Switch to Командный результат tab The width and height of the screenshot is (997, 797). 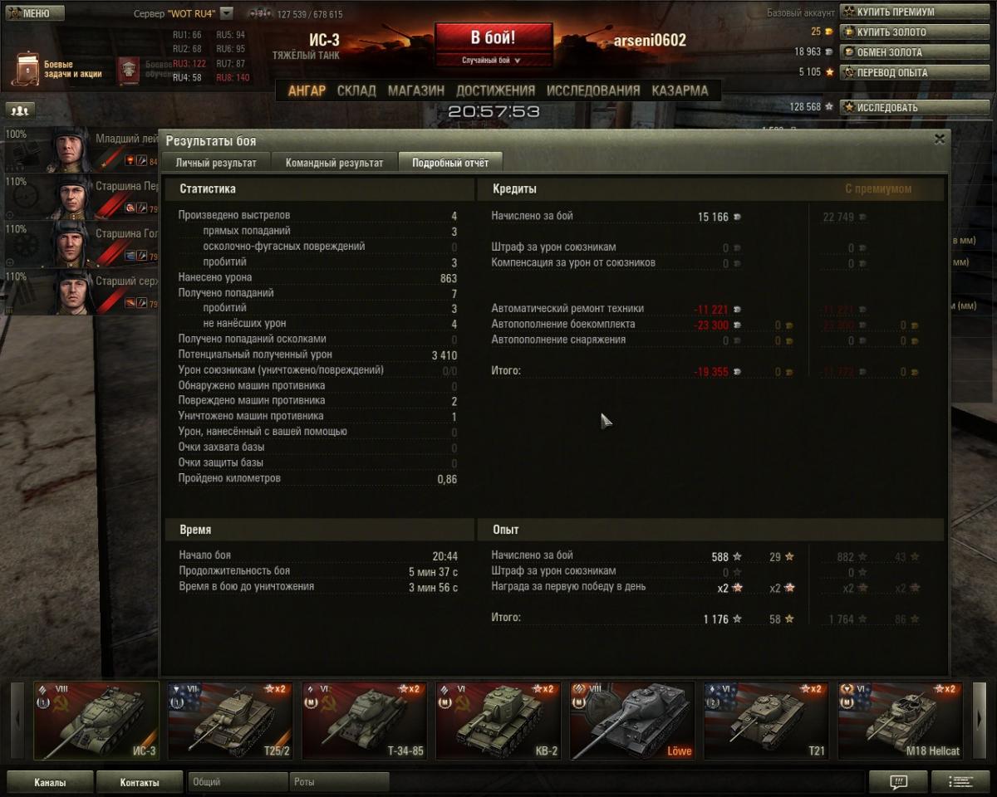point(335,163)
